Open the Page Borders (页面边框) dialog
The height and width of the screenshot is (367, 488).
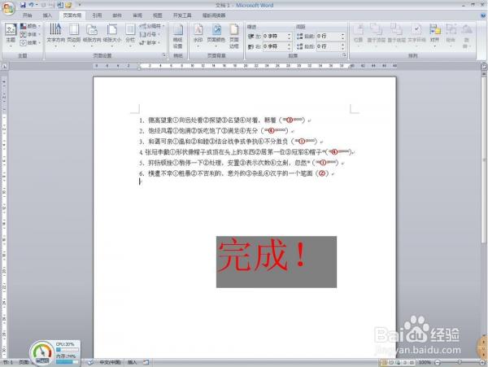click(x=234, y=33)
